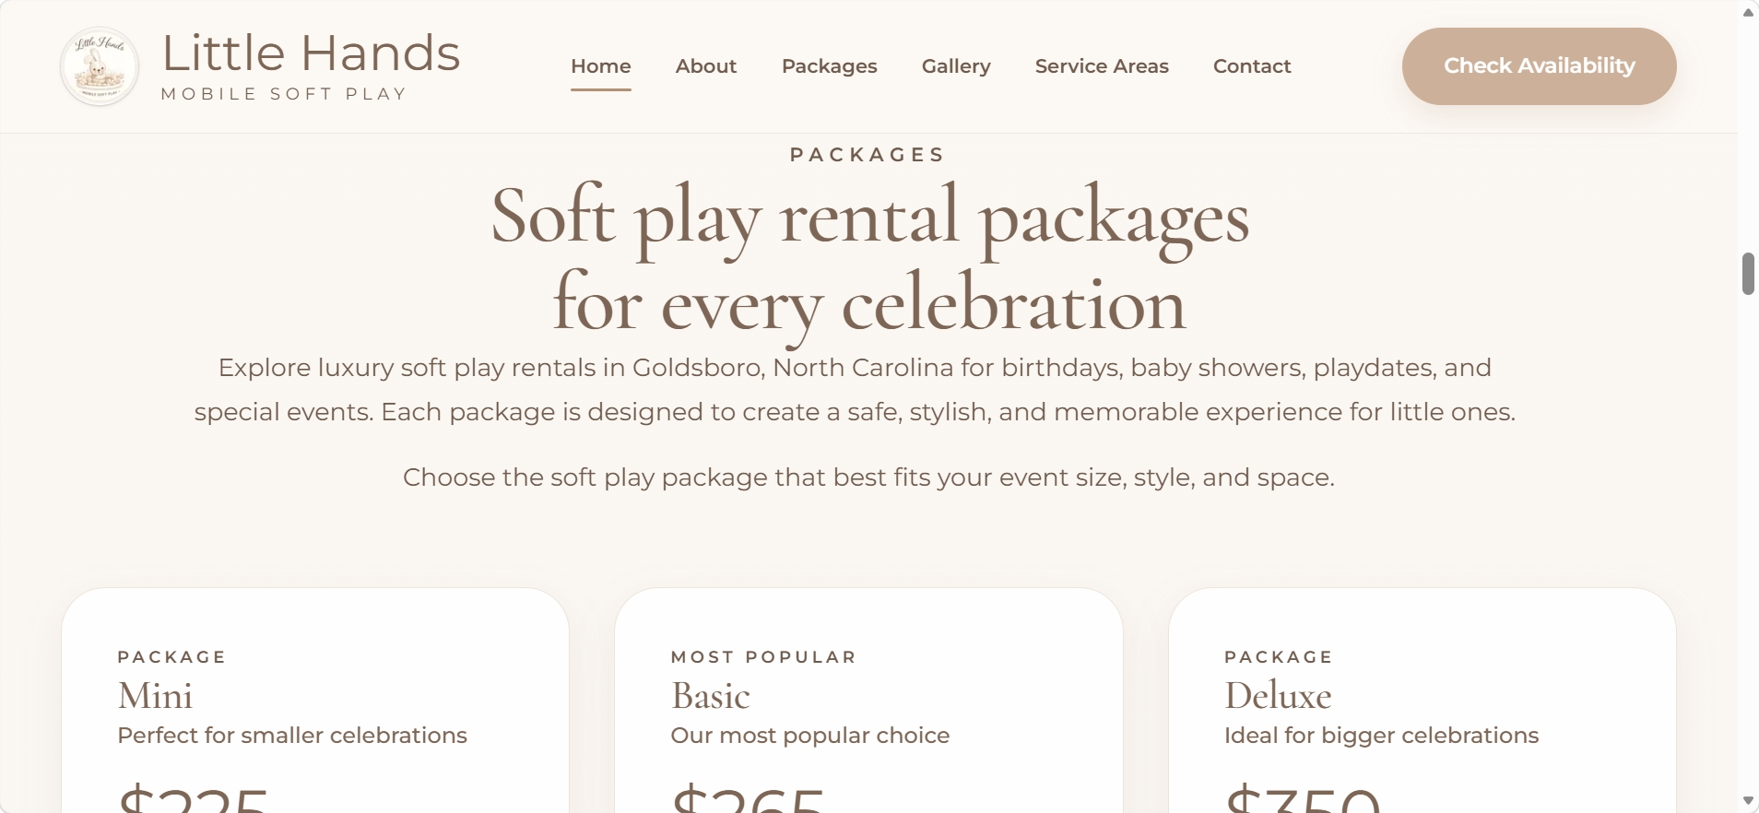Click the vertical scrollbar thumb

point(1748,274)
